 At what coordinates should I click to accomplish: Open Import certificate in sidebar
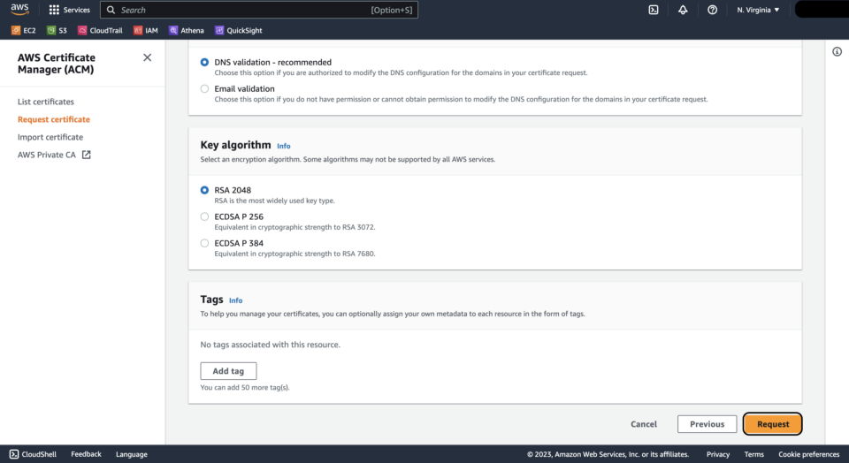[x=50, y=137]
